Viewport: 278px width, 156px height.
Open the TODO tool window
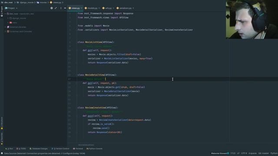21,149
